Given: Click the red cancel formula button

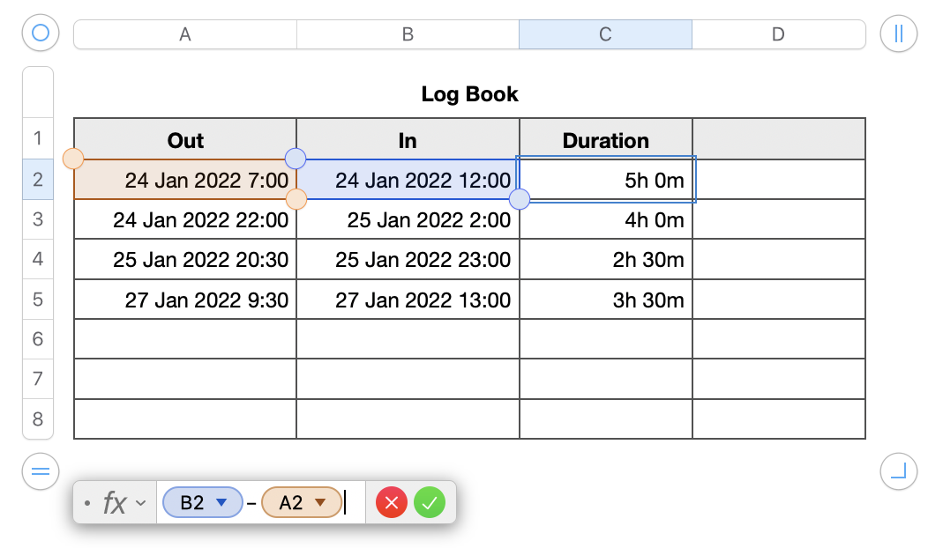Looking at the screenshot, I should tap(392, 503).
